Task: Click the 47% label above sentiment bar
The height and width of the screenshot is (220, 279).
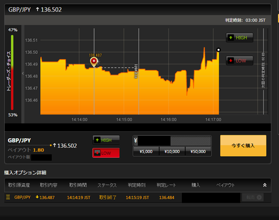Action: point(13,30)
